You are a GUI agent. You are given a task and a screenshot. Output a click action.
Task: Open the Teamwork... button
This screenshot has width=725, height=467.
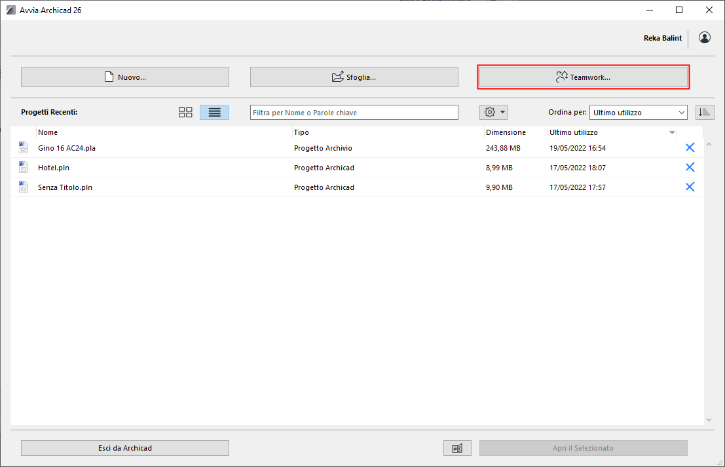(x=583, y=77)
